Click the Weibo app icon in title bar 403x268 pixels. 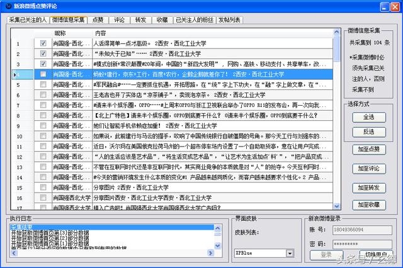(9, 6)
